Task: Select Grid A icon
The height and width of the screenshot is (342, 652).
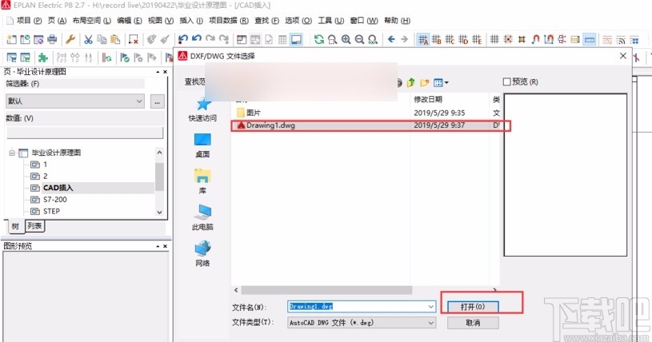Action: pos(423,39)
